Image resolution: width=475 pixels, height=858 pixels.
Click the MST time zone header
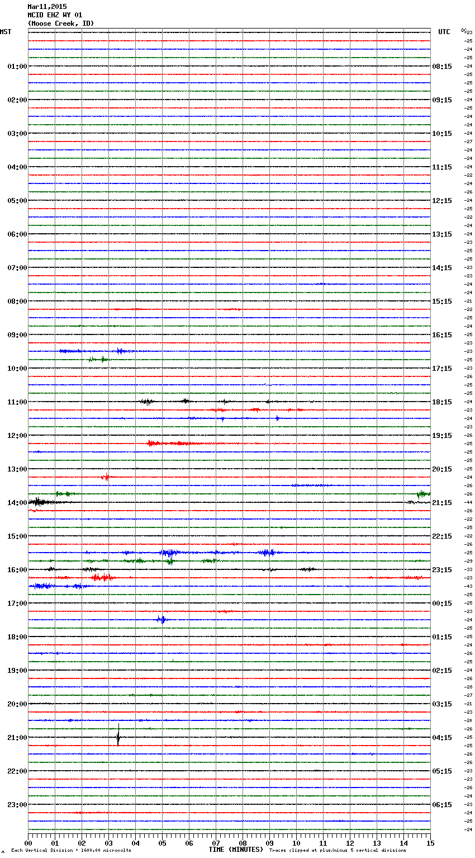[x=6, y=32]
